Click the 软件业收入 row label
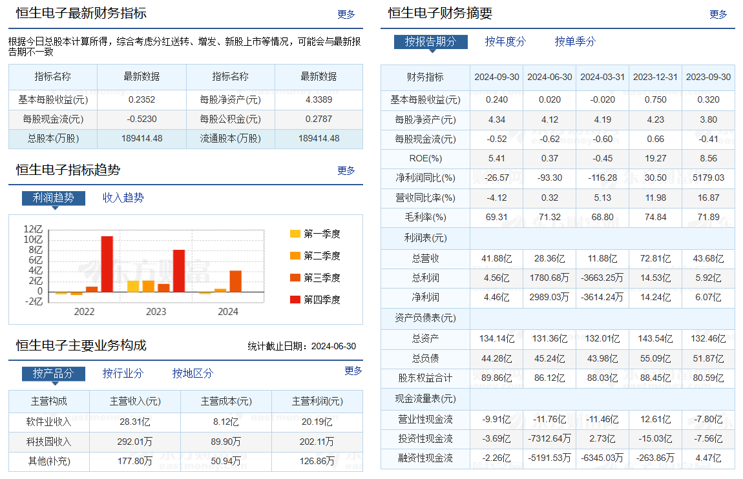Image resolution: width=743 pixels, height=479 pixels. 49,422
